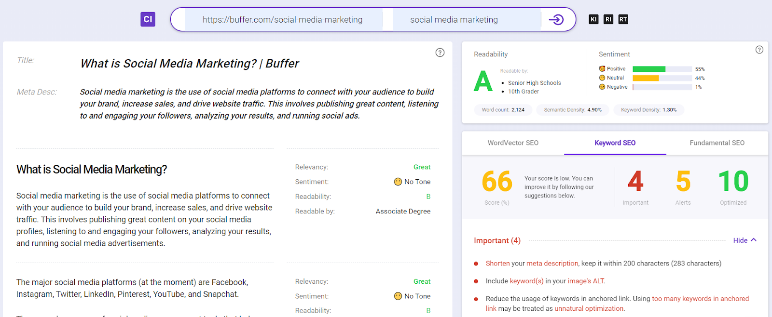Click the page title text

tap(190, 64)
